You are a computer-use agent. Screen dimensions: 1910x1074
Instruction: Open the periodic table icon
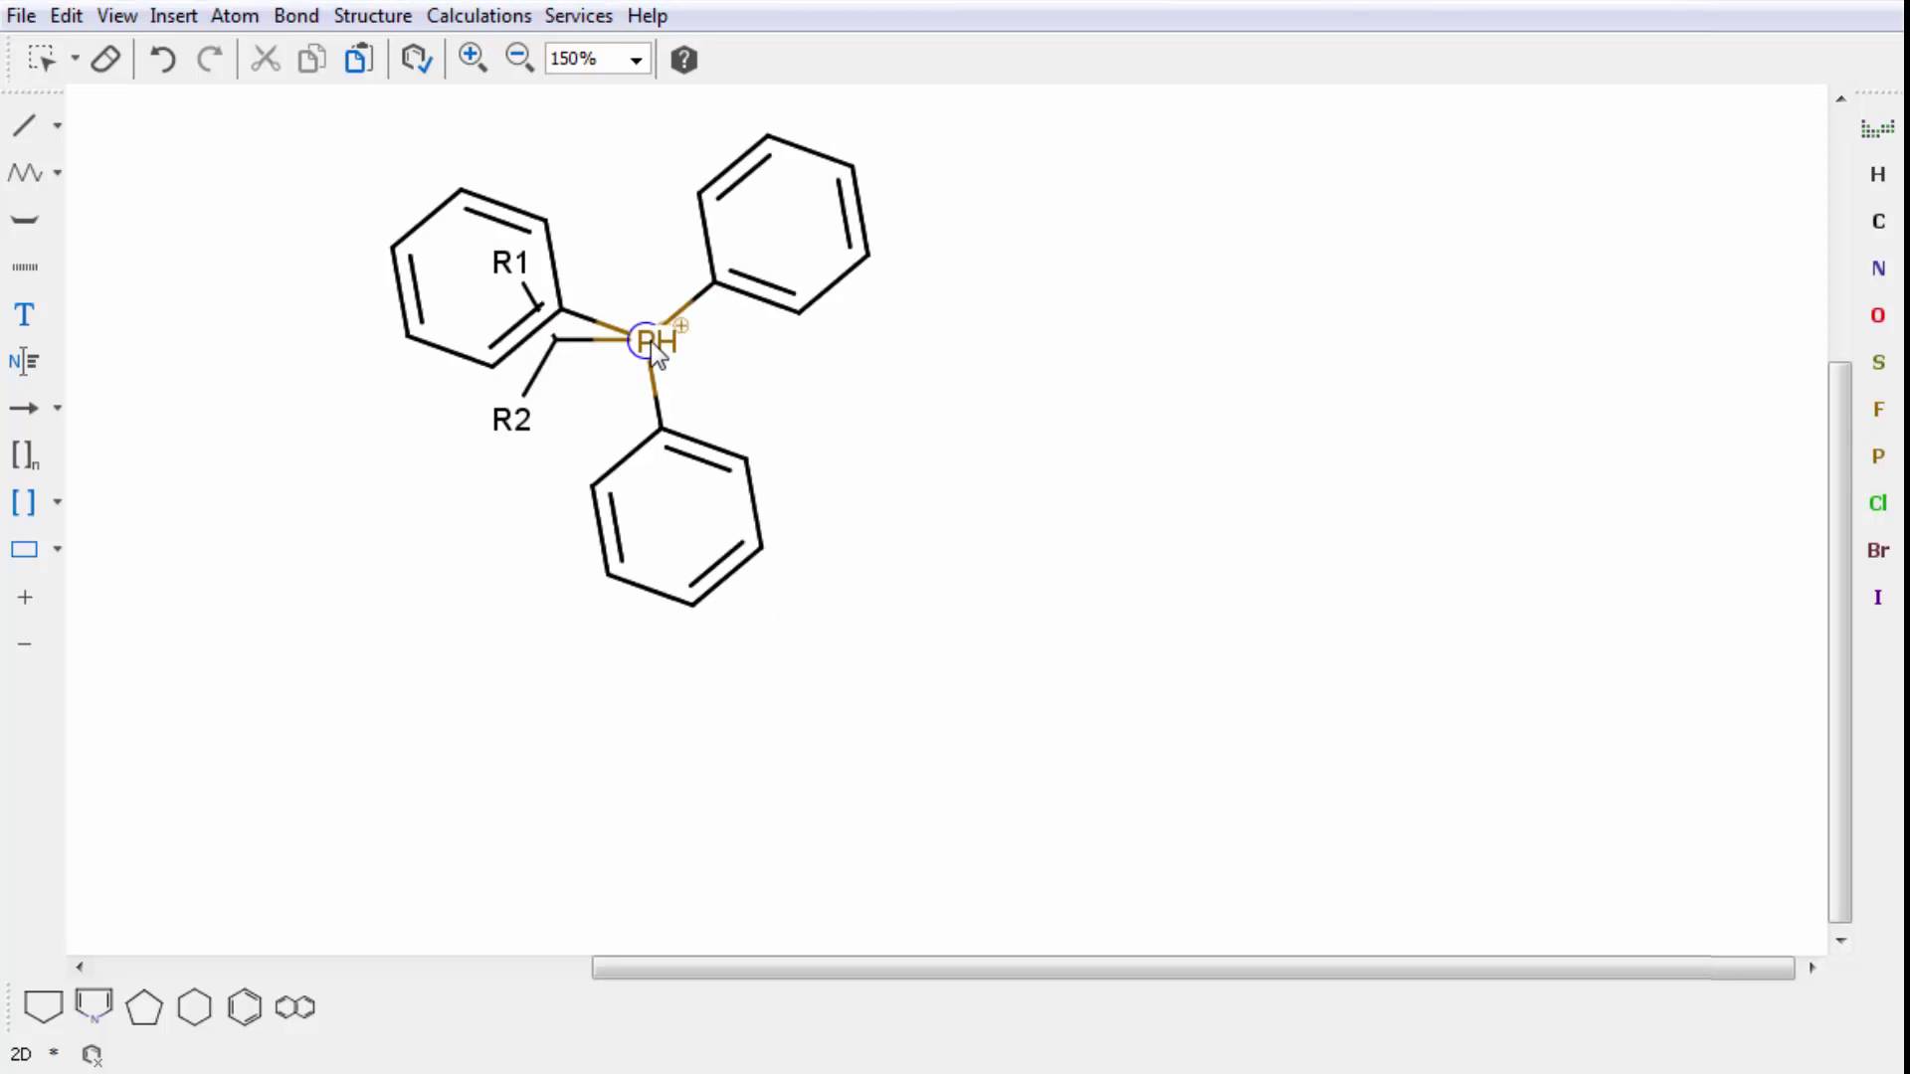(1877, 128)
